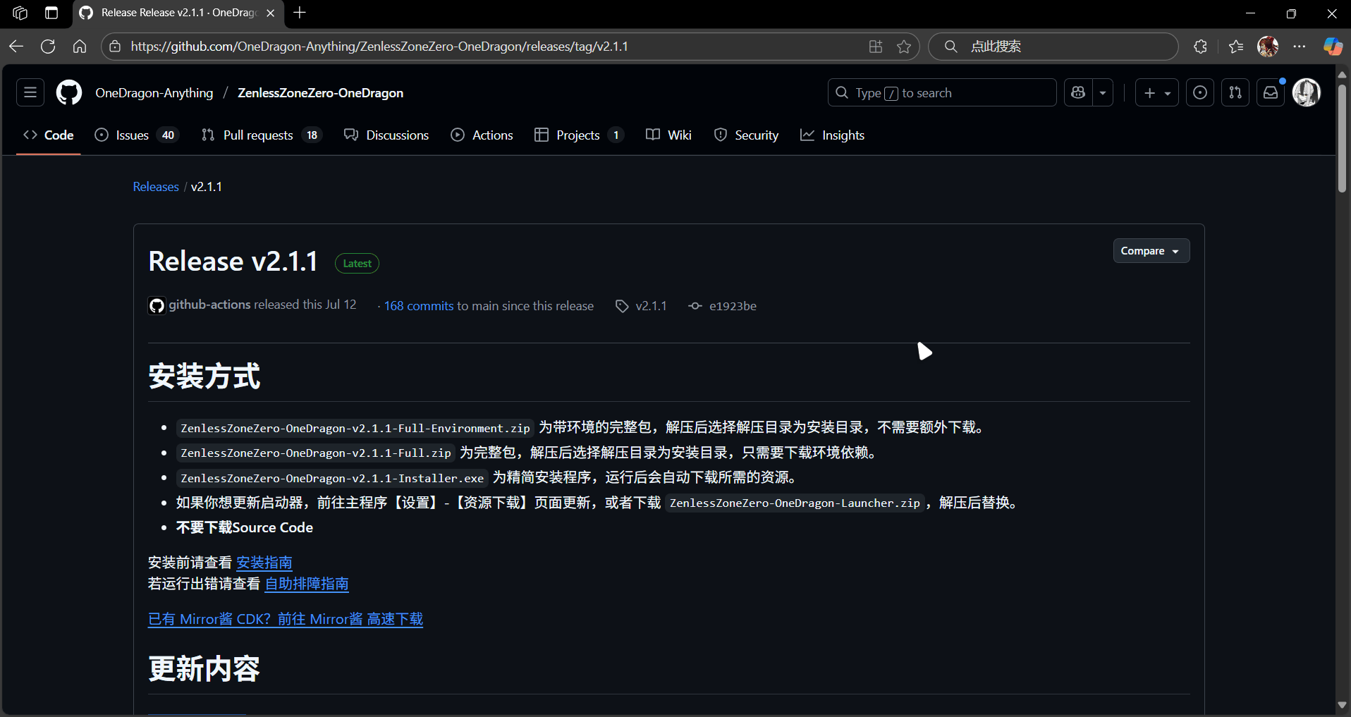
Task: Open Edge Copilot in the top-right corner
Action: (x=1333, y=46)
